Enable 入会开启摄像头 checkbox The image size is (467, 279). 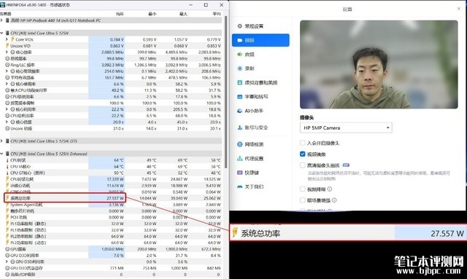pyautogui.click(x=303, y=143)
